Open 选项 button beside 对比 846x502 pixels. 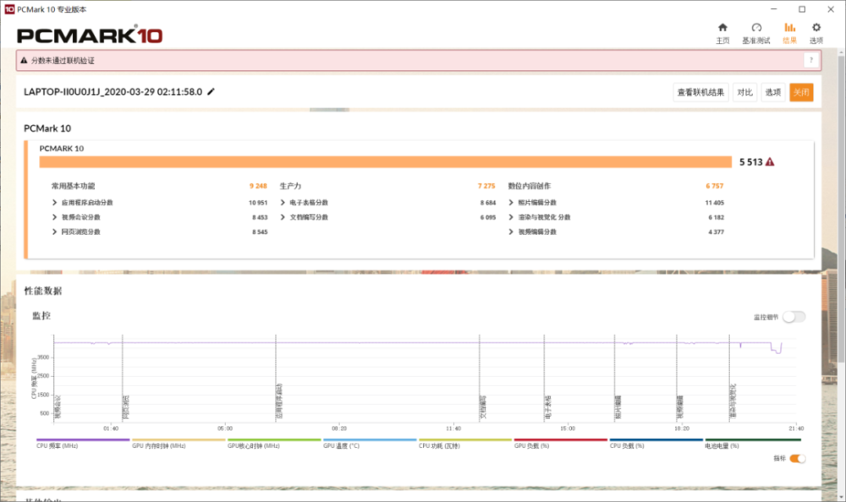click(x=772, y=92)
